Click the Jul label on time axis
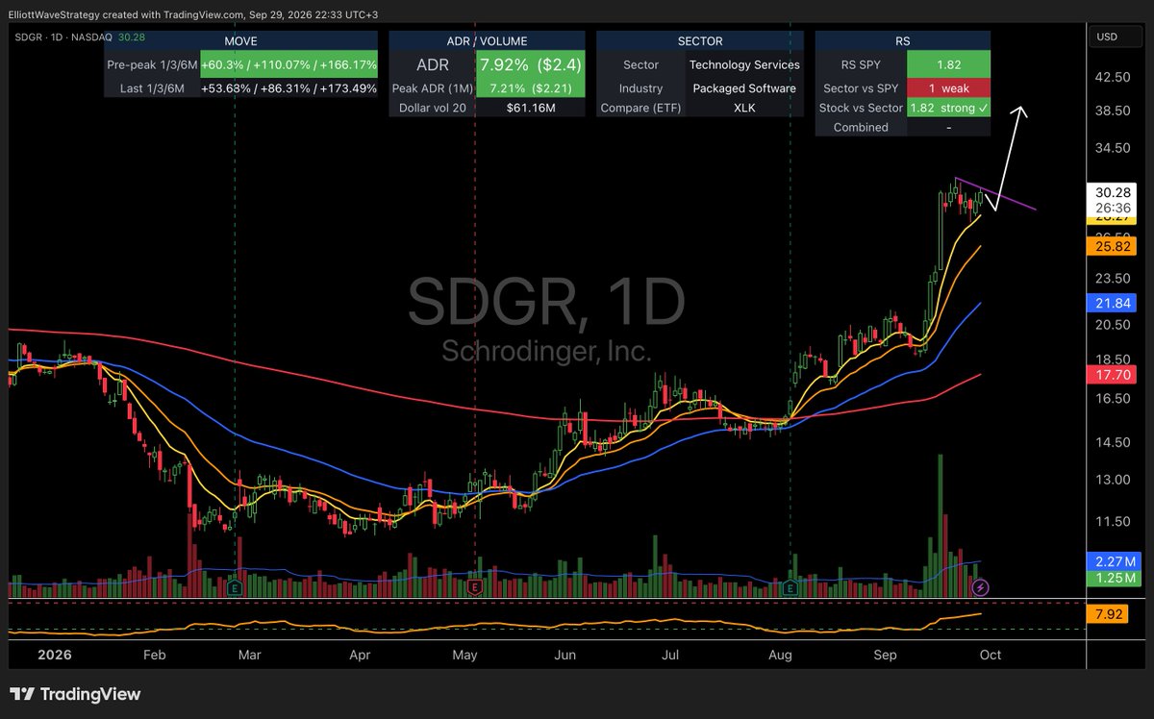Screen dimensions: 1154x719 point(671,655)
